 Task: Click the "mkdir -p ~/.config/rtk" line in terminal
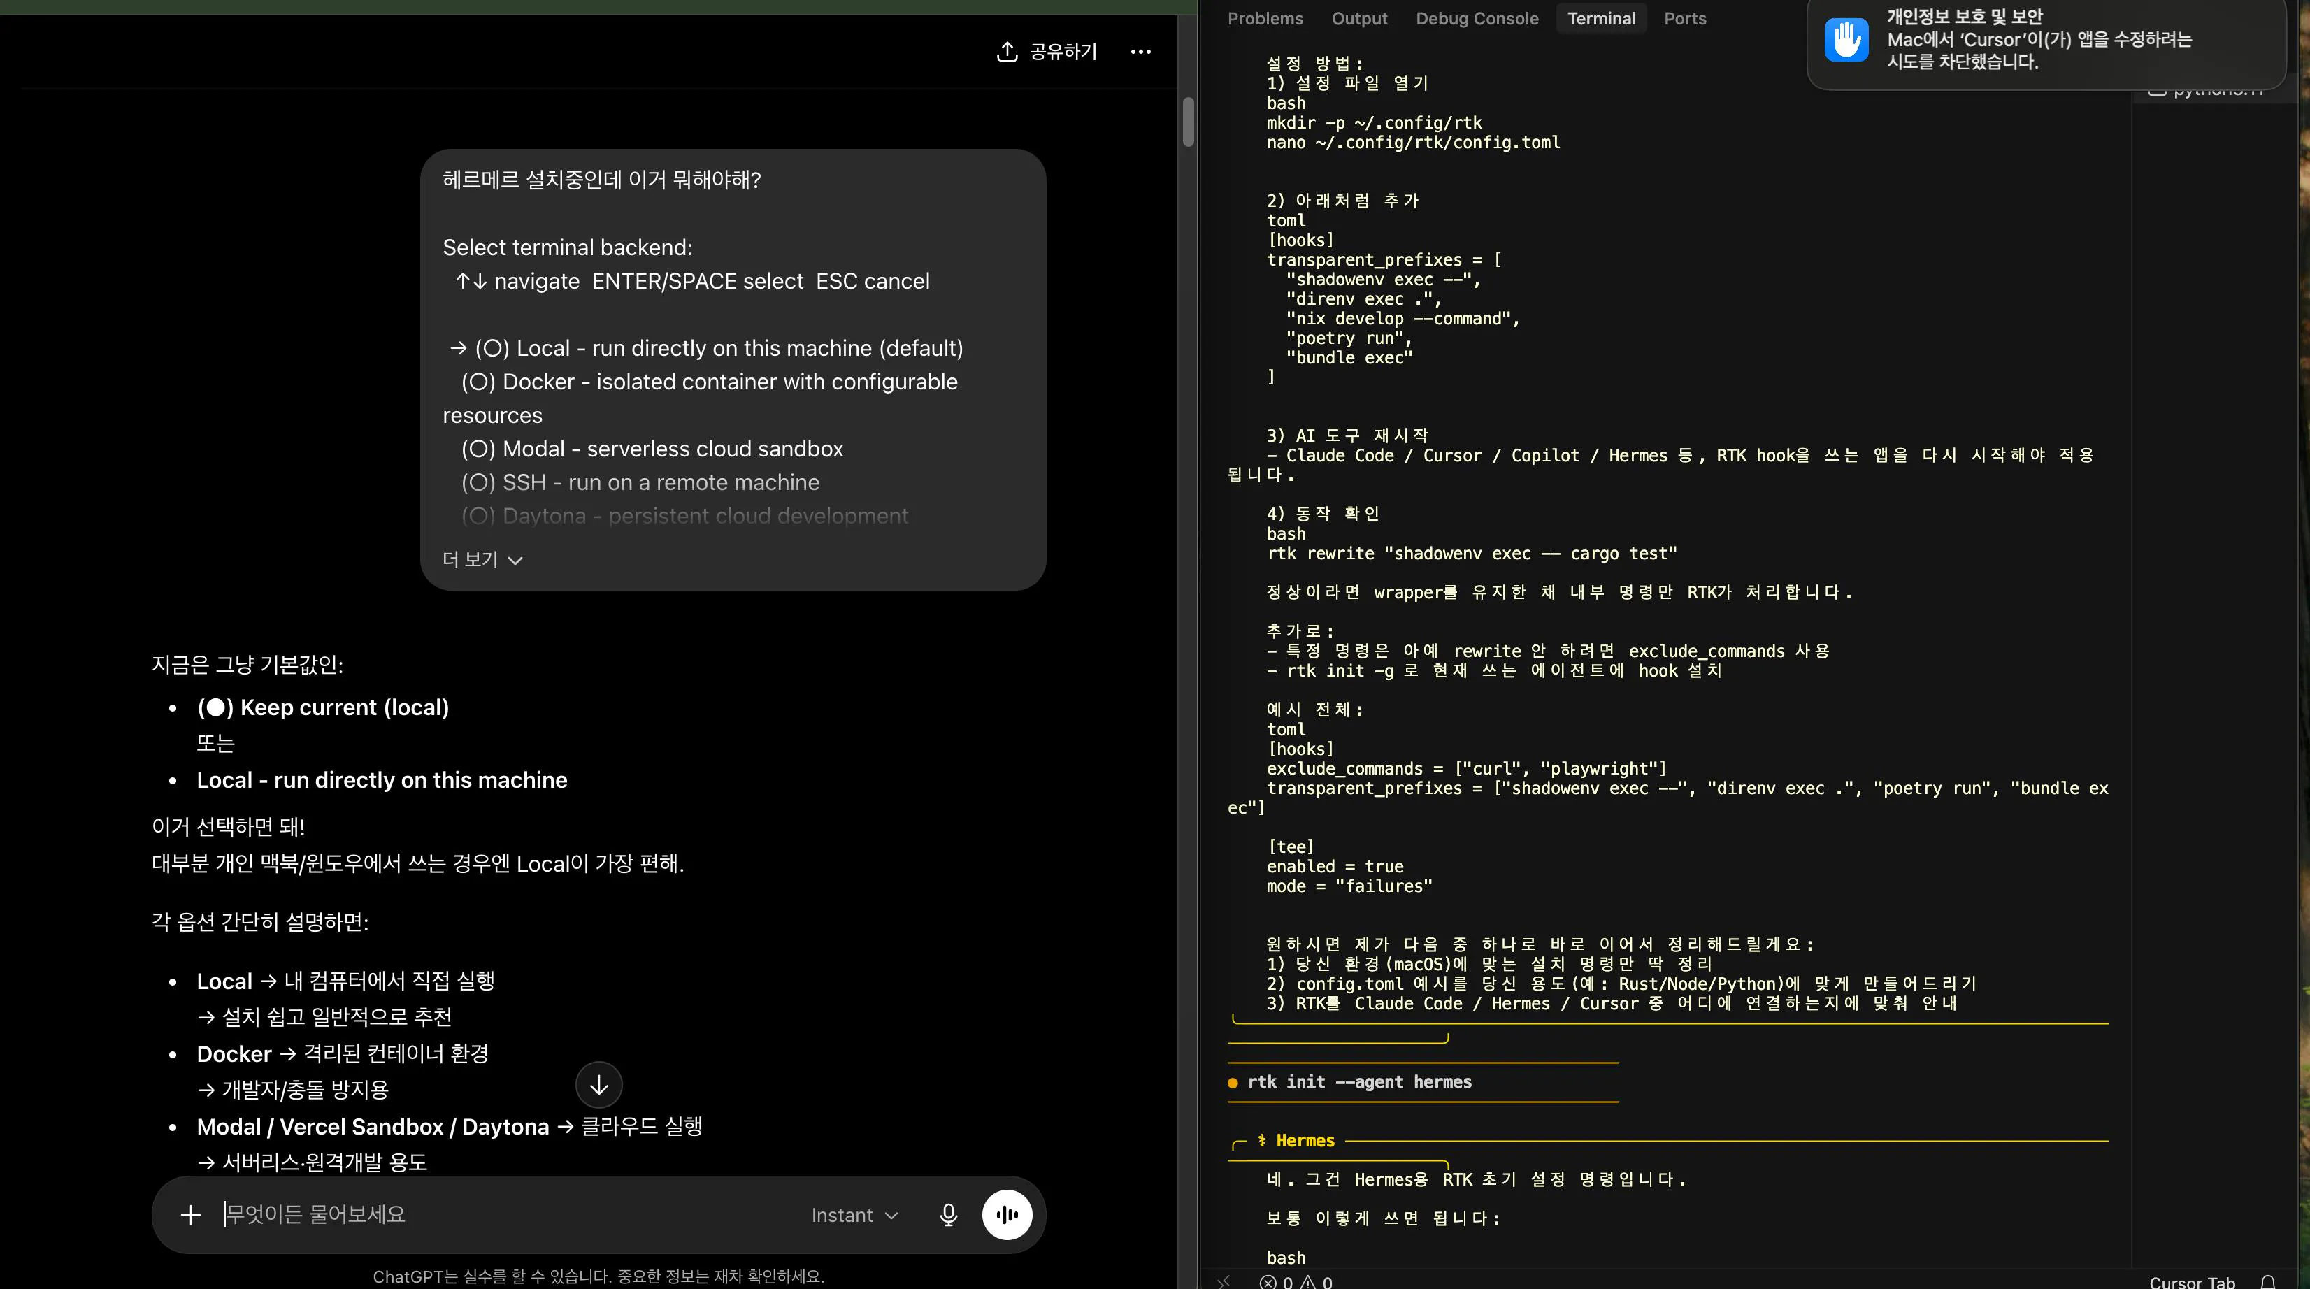[1374, 123]
